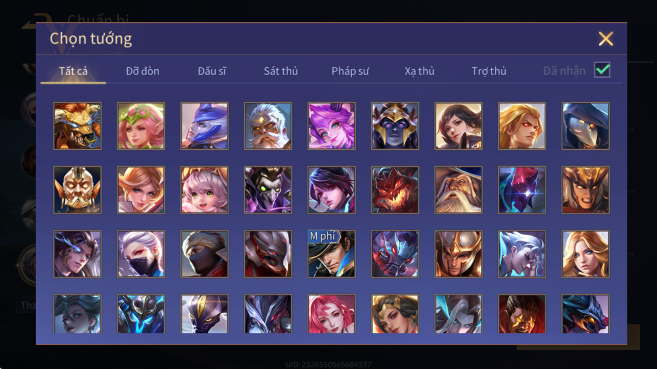Toggle the 'Đã nhận' checkbox

[602, 70]
